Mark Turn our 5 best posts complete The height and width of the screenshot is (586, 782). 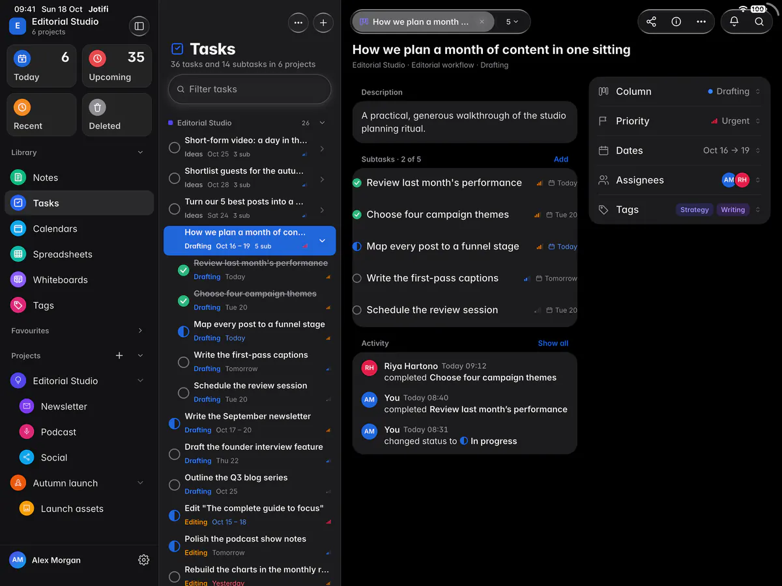coord(174,209)
